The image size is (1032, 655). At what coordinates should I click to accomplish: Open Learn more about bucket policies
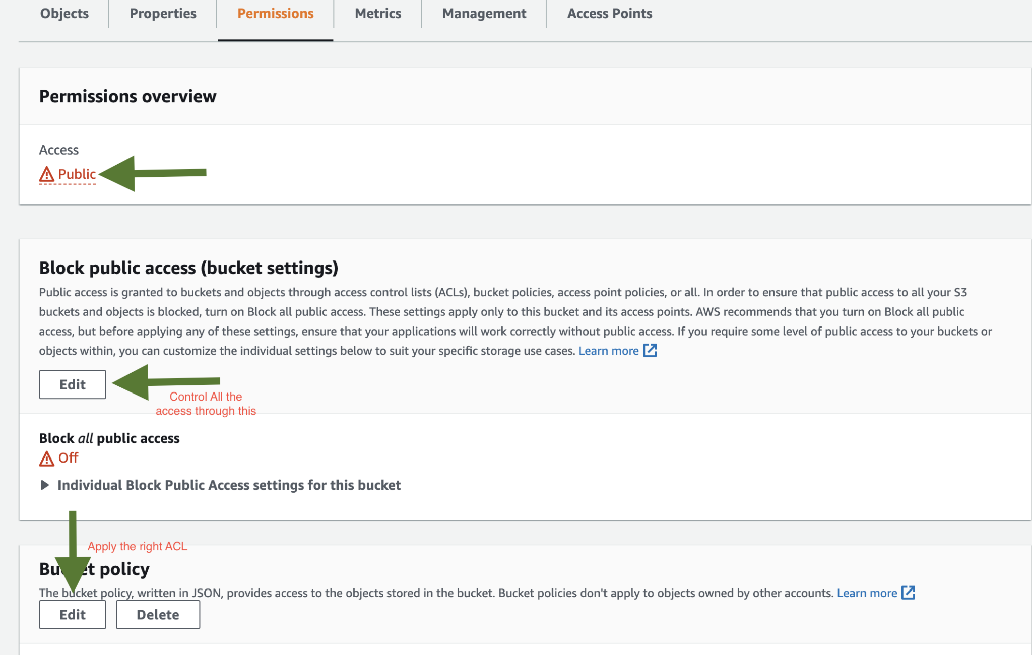pyautogui.click(x=868, y=593)
